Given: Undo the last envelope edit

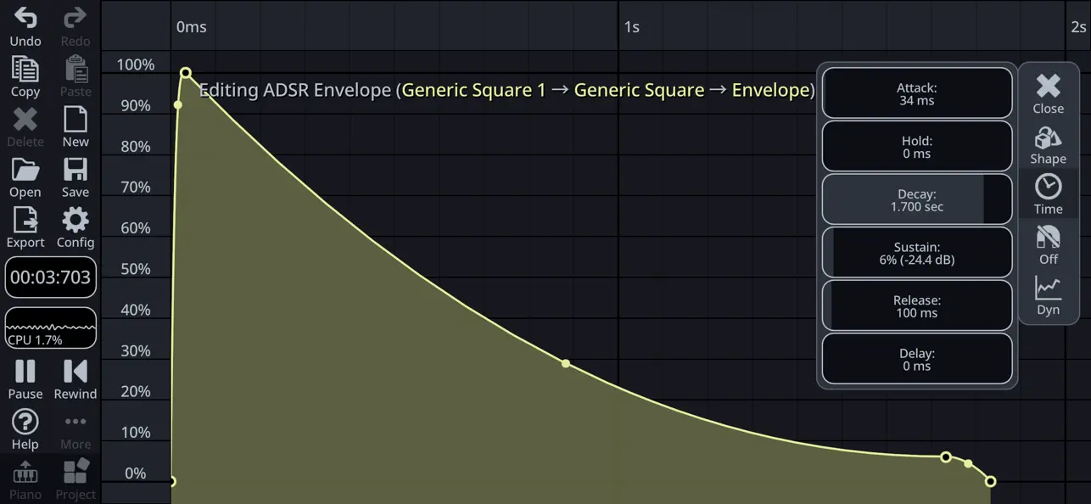Looking at the screenshot, I should pos(25,26).
